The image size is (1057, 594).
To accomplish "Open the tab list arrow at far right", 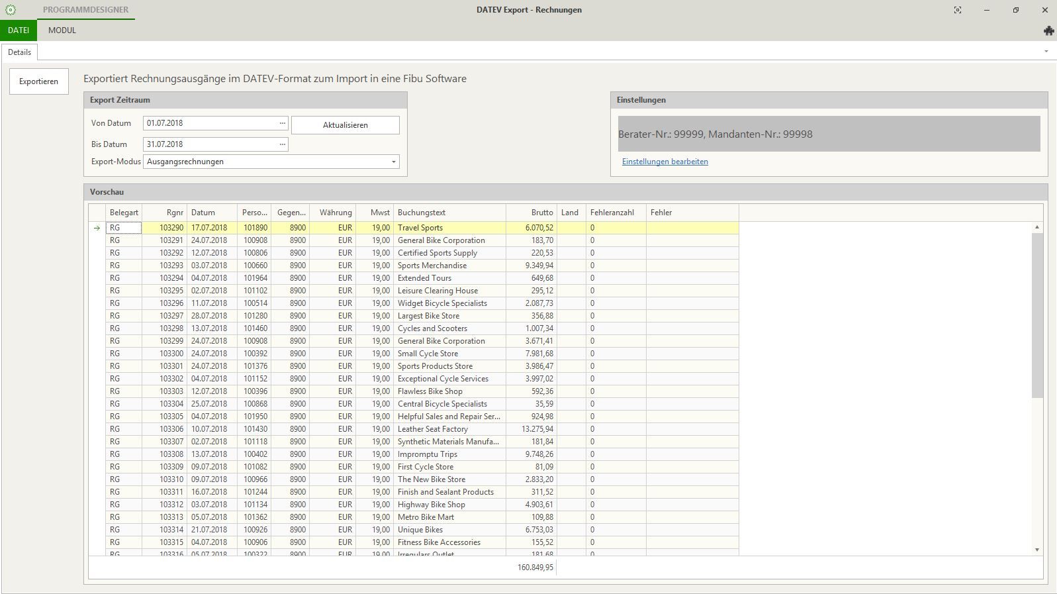I will coord(1046,52).
